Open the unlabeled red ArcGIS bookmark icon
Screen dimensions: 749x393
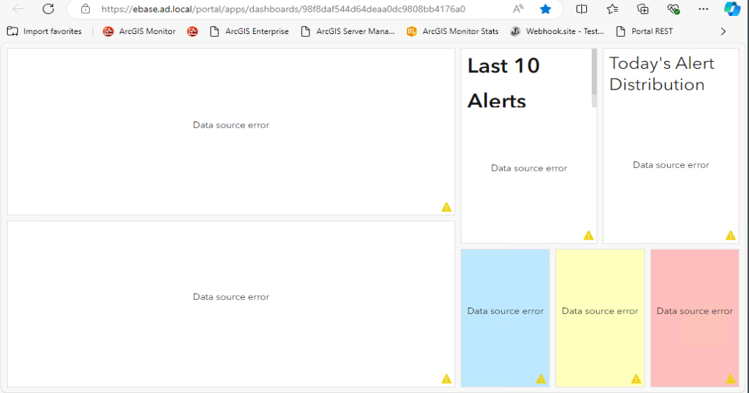[x=193, y=31]
